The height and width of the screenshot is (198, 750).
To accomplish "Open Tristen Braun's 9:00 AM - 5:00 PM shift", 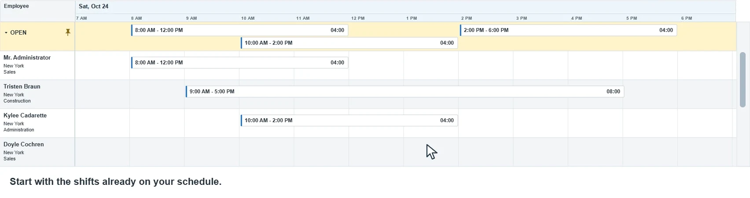I will click(405, 92).
